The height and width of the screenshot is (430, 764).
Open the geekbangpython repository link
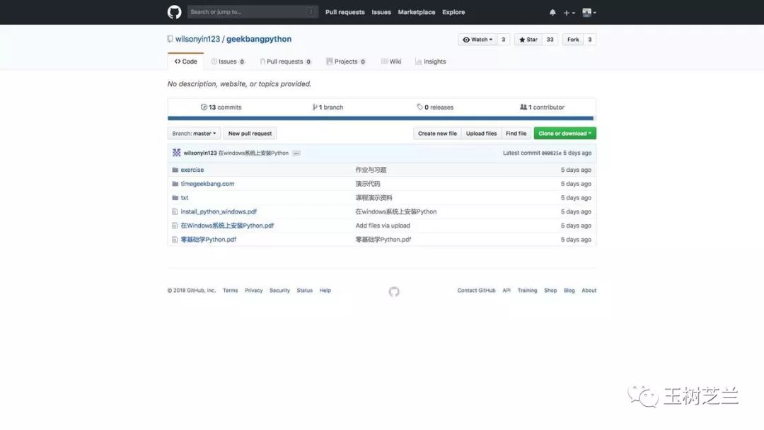point(259,39)
